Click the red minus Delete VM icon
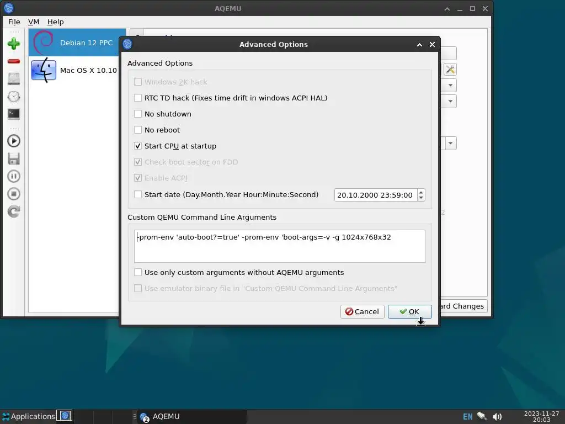 pos(14,61)
